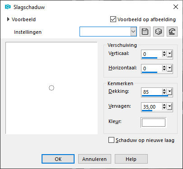Click the reset to default arrow icon

pyautogui.click(x=172, y=32)
